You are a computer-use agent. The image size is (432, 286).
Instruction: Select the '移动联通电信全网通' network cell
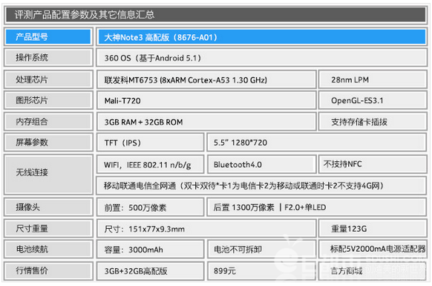(x=261, y=186)
